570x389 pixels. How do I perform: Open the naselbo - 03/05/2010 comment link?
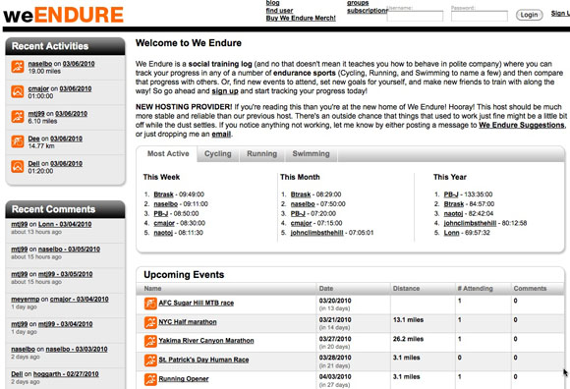click(69, 250)
